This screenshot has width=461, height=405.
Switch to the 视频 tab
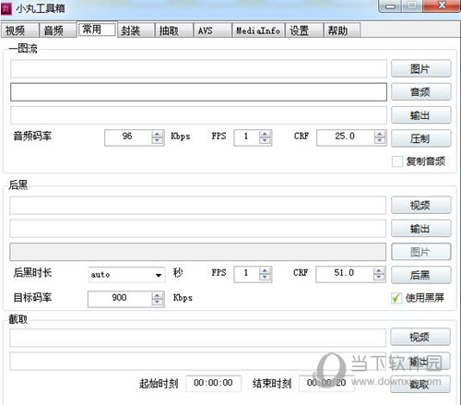tap(19, 30)
